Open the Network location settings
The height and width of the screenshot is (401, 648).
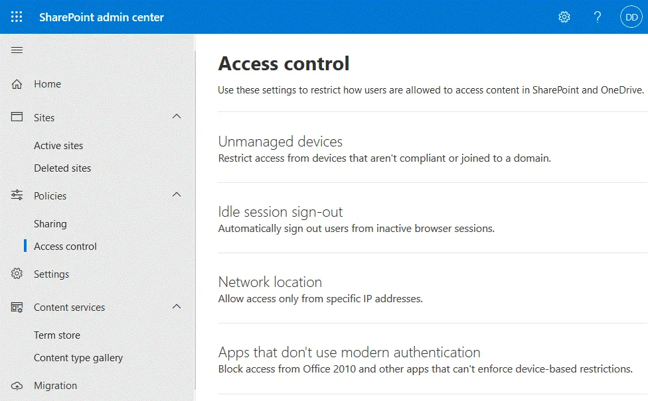pos(270,282)
